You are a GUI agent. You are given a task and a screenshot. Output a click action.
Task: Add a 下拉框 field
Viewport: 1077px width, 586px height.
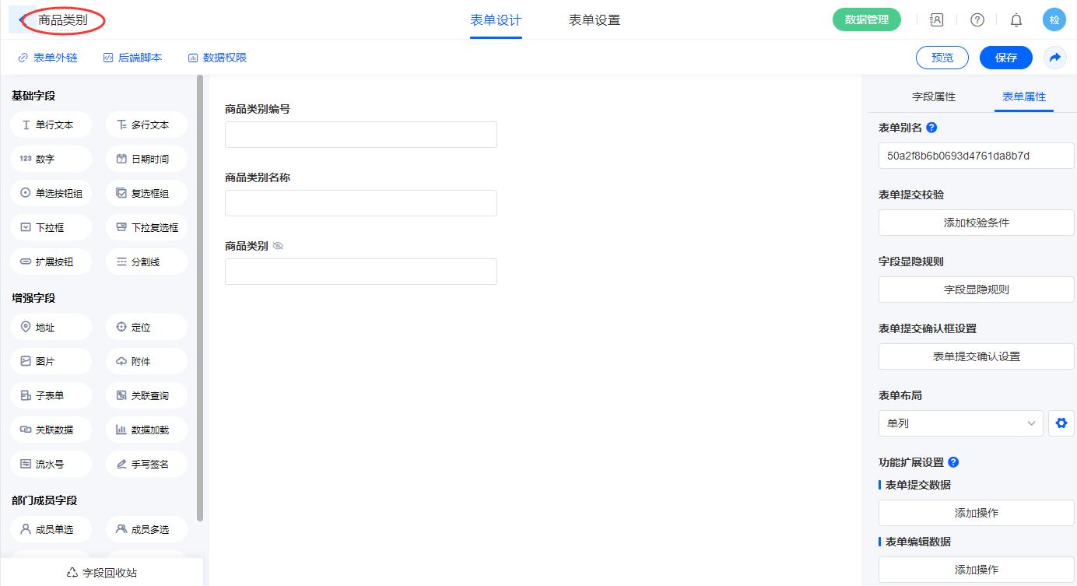51,227
